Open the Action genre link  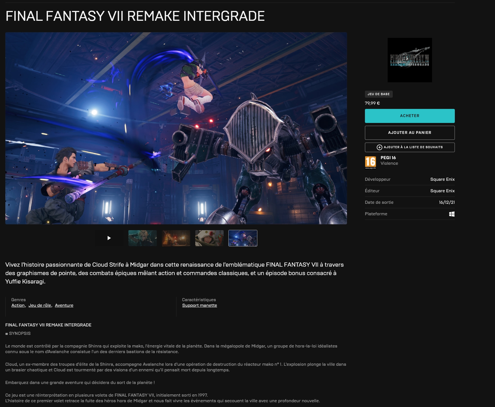point(18,305)
